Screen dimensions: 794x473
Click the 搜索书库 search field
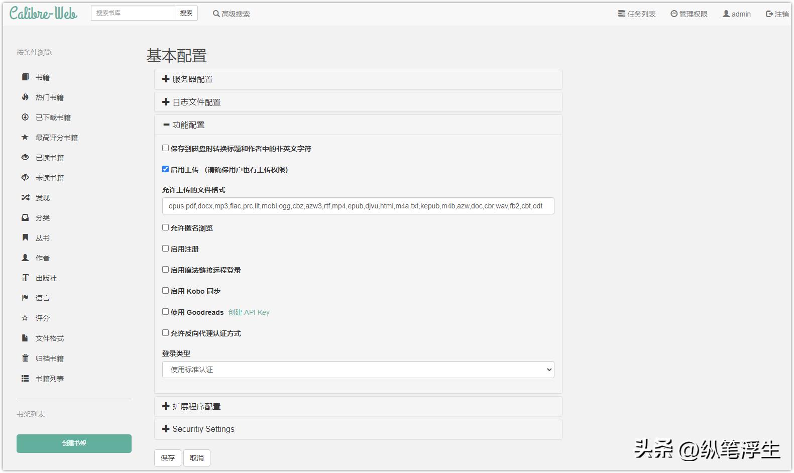pos(133,13)
